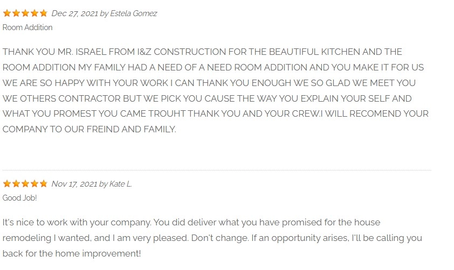Click fifth star of Estela Gomez's rating
This screenshot has width=454, height=270.
click(44, 13)
